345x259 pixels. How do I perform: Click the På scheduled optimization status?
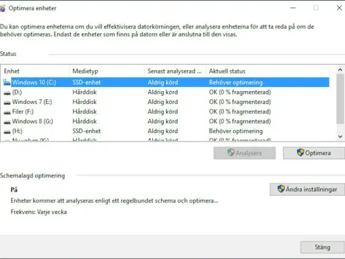tap(14, 190)
